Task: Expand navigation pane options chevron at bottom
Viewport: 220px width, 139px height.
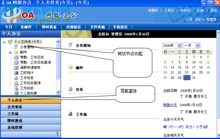Action: pos(57,134)
